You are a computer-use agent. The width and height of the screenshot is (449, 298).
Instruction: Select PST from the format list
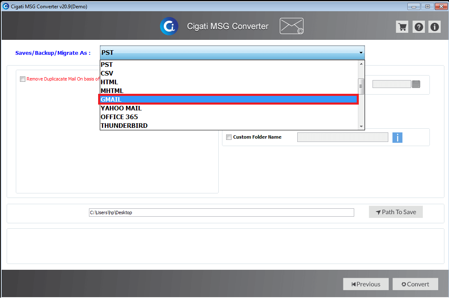click(229, 65)
